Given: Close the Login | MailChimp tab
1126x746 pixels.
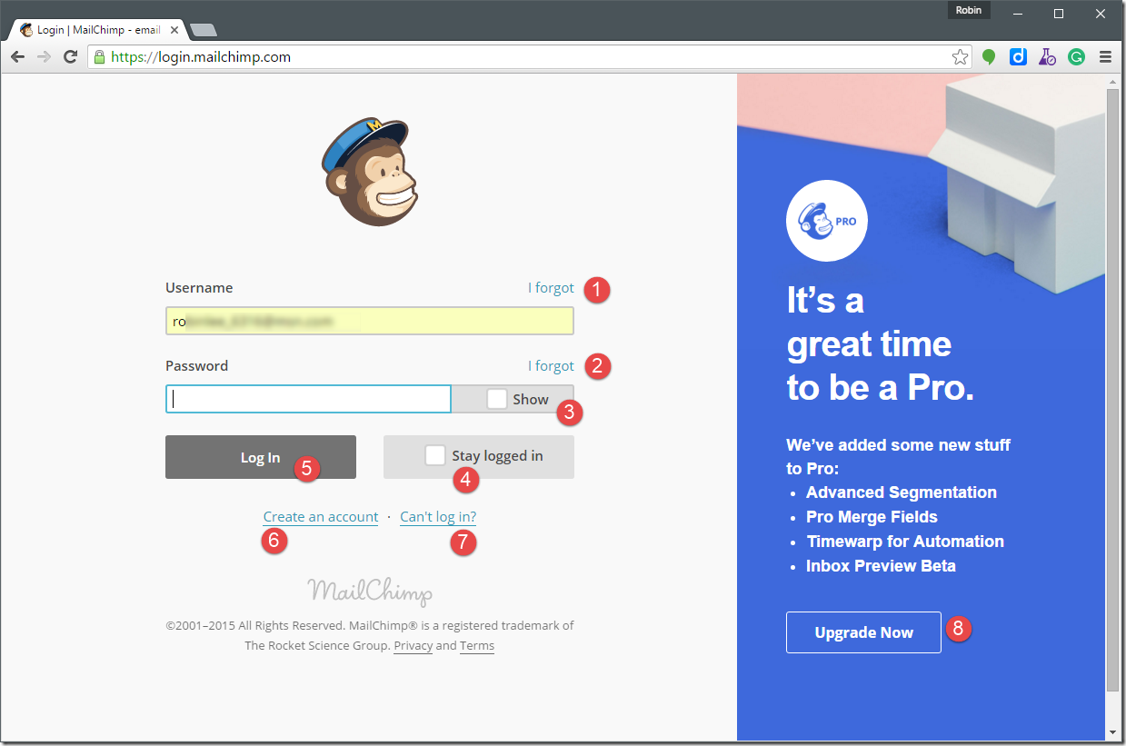Looking at the screenshot, I should coord(174,30).
